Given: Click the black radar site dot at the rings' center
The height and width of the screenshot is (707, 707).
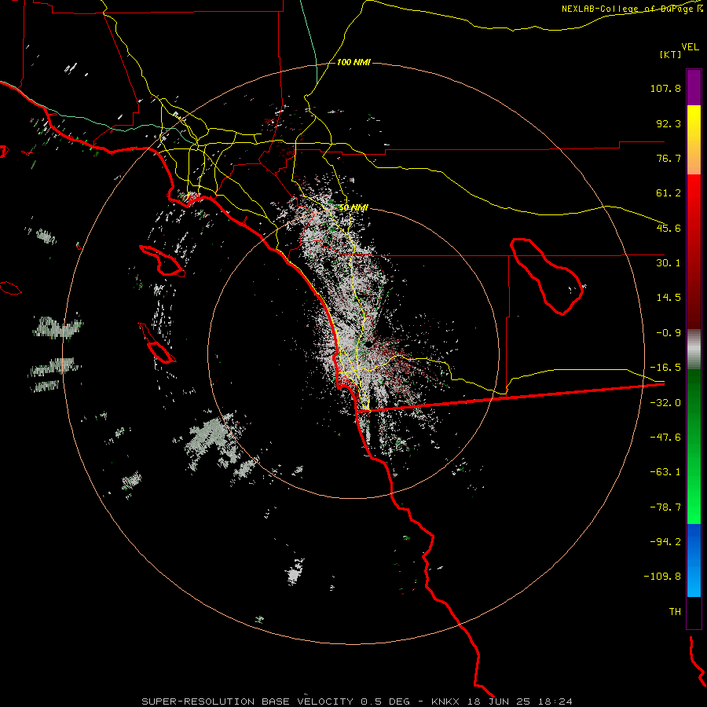Looking at the screenshot, I should click(x=368, y=345).
